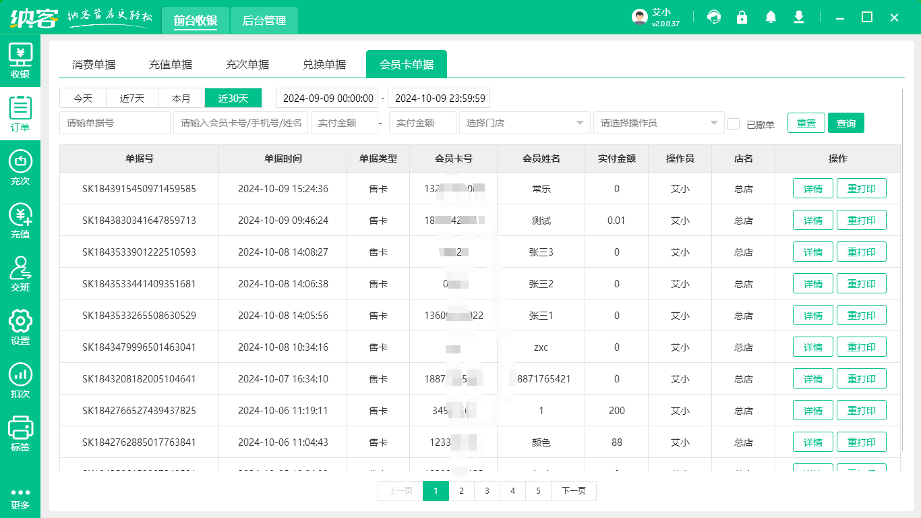Go to page 3
This screenshot has height=518, width=921.
(487, 491)
